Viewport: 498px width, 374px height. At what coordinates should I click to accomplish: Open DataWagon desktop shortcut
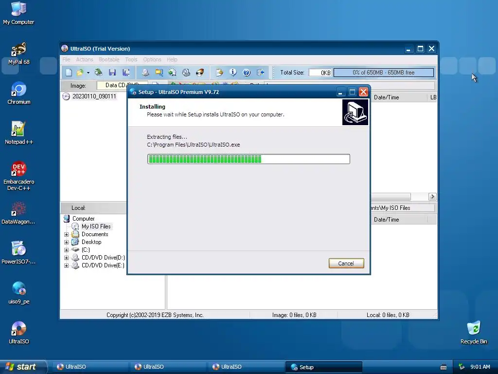[18, 213]
